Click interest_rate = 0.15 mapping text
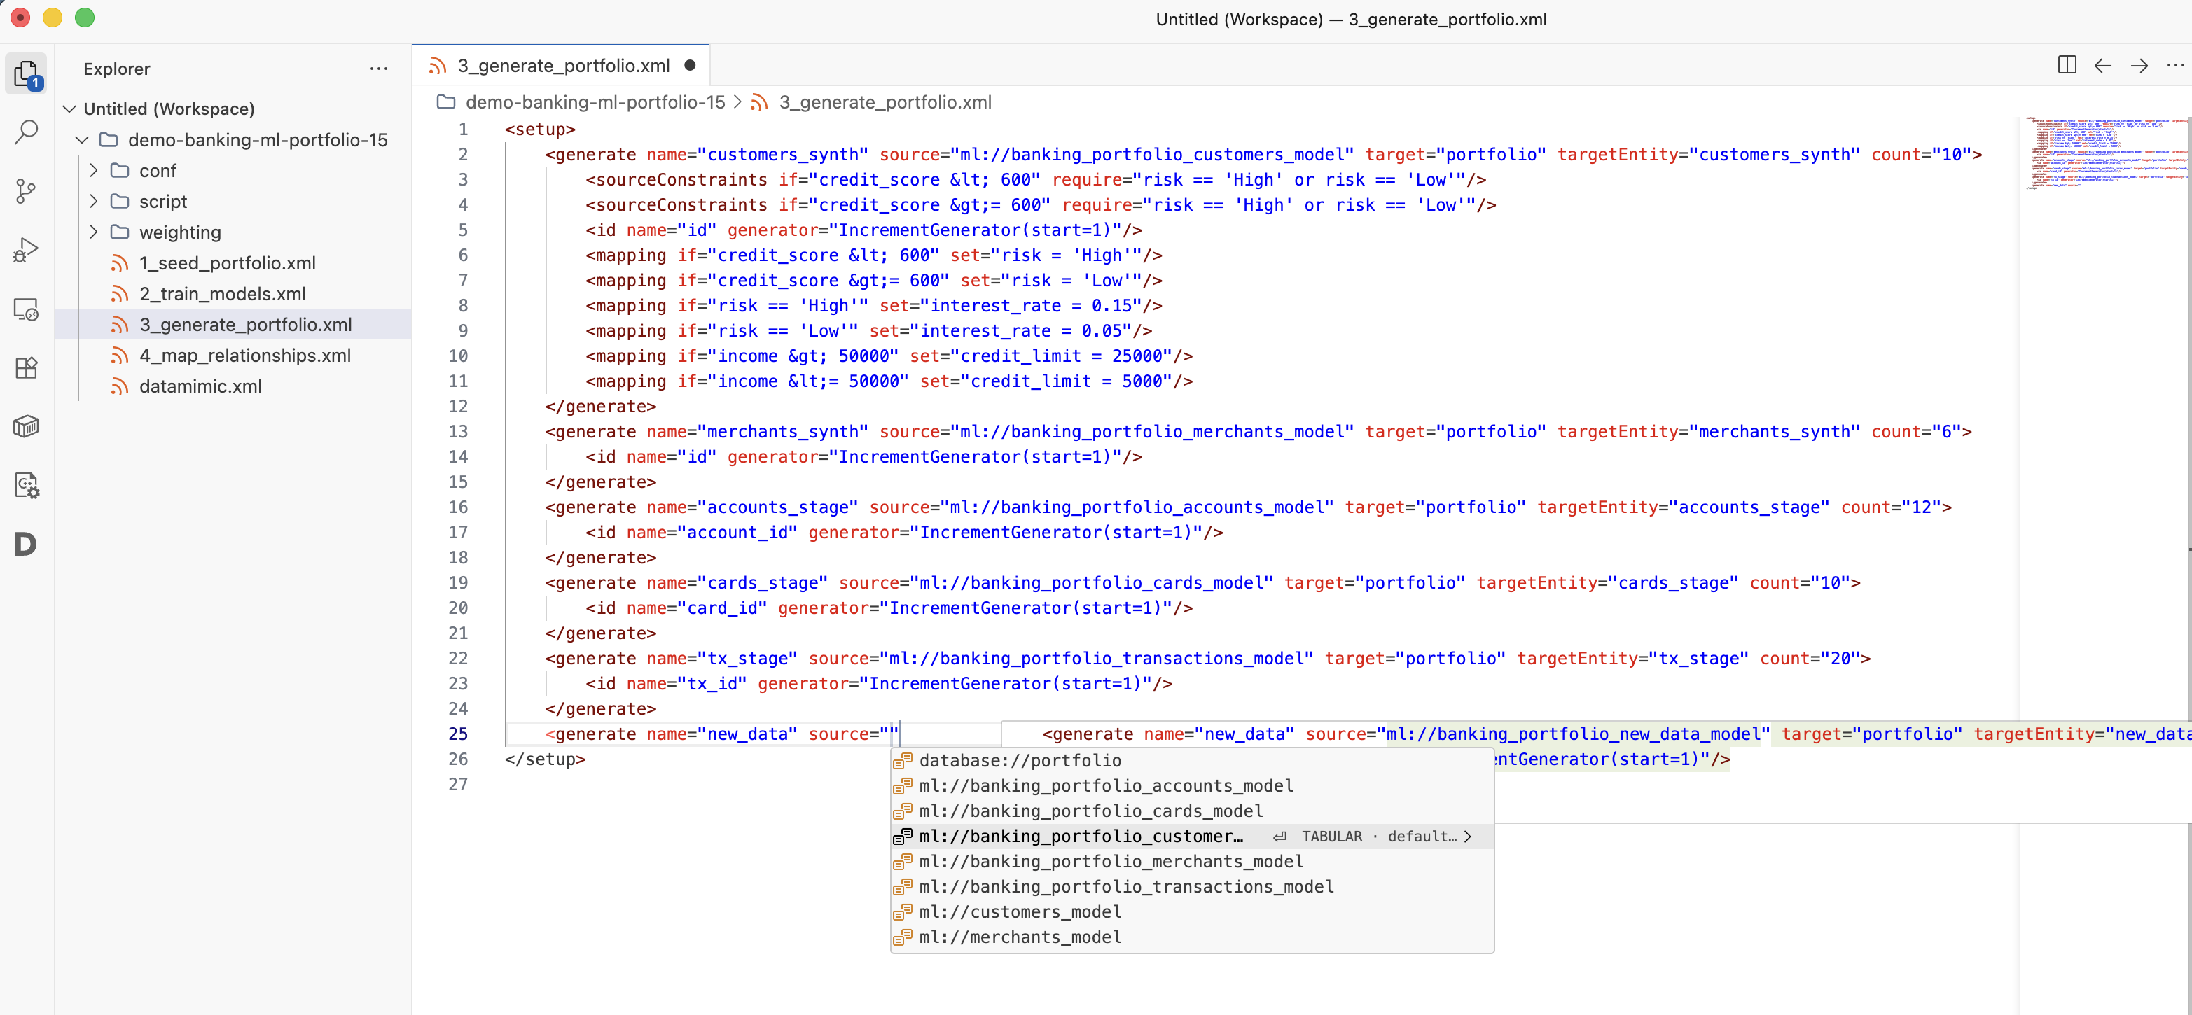2192x1015 pixels. 1032,307
